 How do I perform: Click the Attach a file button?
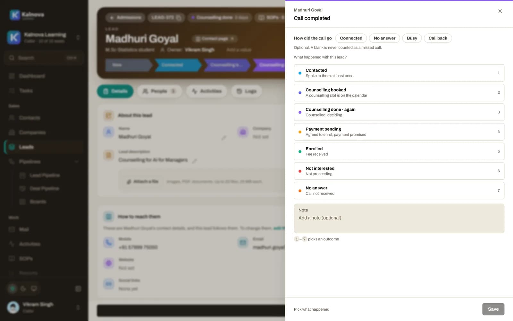[x=142, y=182]
